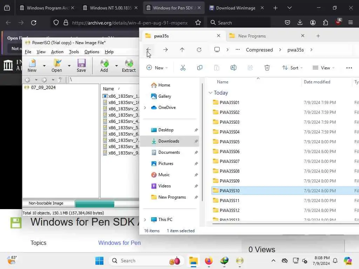Select x86_1835srv_5 file in PowerISO
The width and height of the screenshot is (359, 269).
tap(121, 127)
